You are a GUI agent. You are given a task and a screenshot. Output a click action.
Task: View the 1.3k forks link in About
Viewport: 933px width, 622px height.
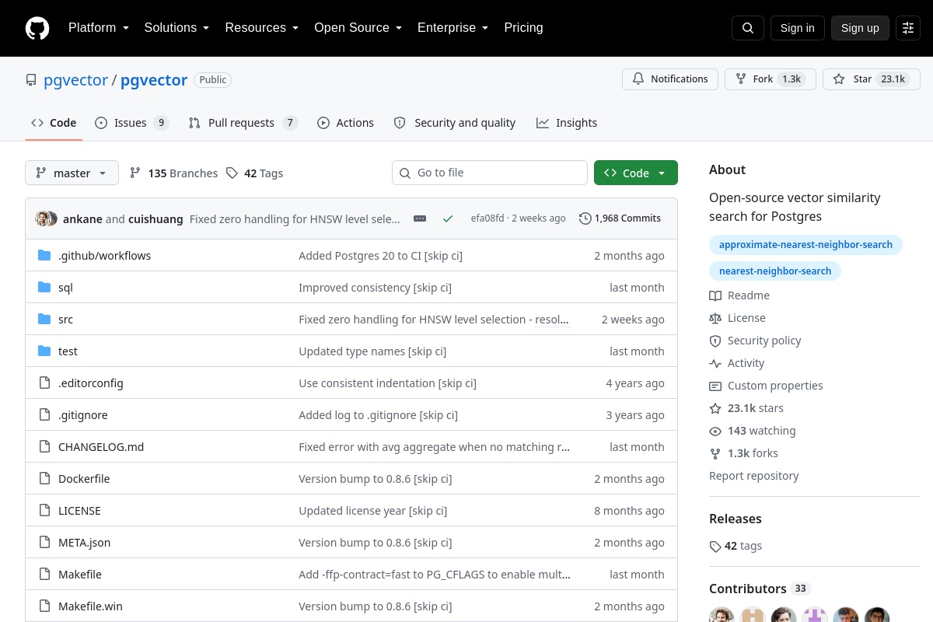pyautogui.click(x=743, y=453)
